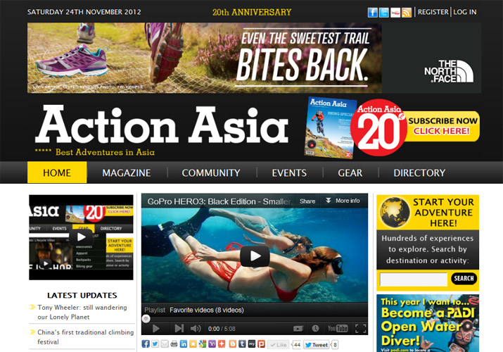Go to the MAGAZINE menu item

[126, 172]
